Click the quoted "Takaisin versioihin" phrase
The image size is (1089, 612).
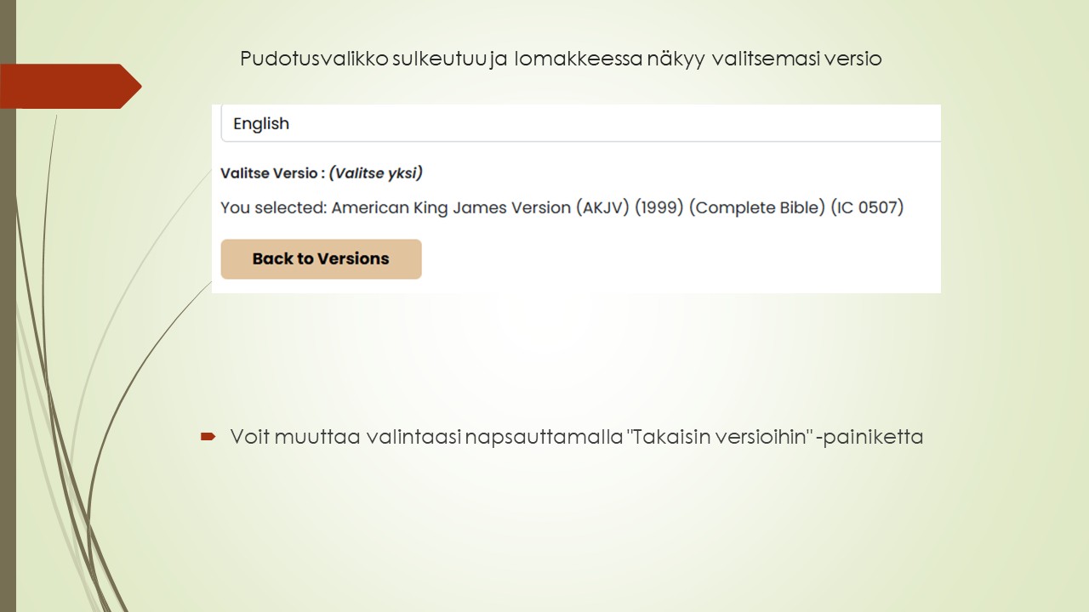click(719, 437)
